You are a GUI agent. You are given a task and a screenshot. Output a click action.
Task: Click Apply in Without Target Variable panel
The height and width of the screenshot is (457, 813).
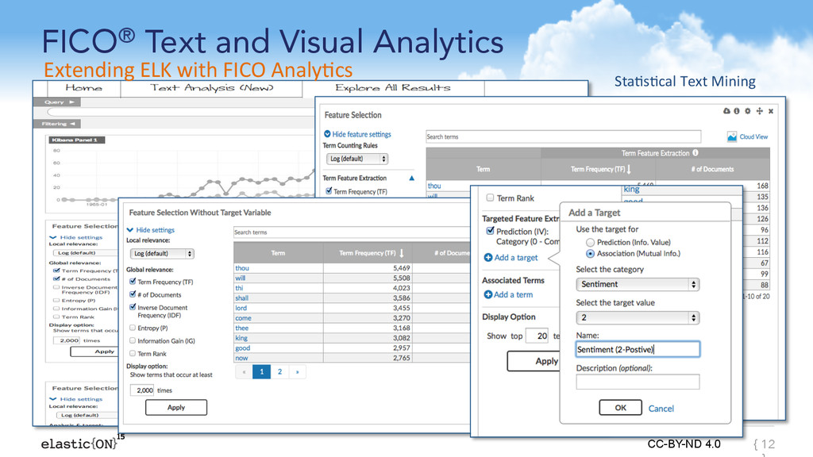coord(176,407)
